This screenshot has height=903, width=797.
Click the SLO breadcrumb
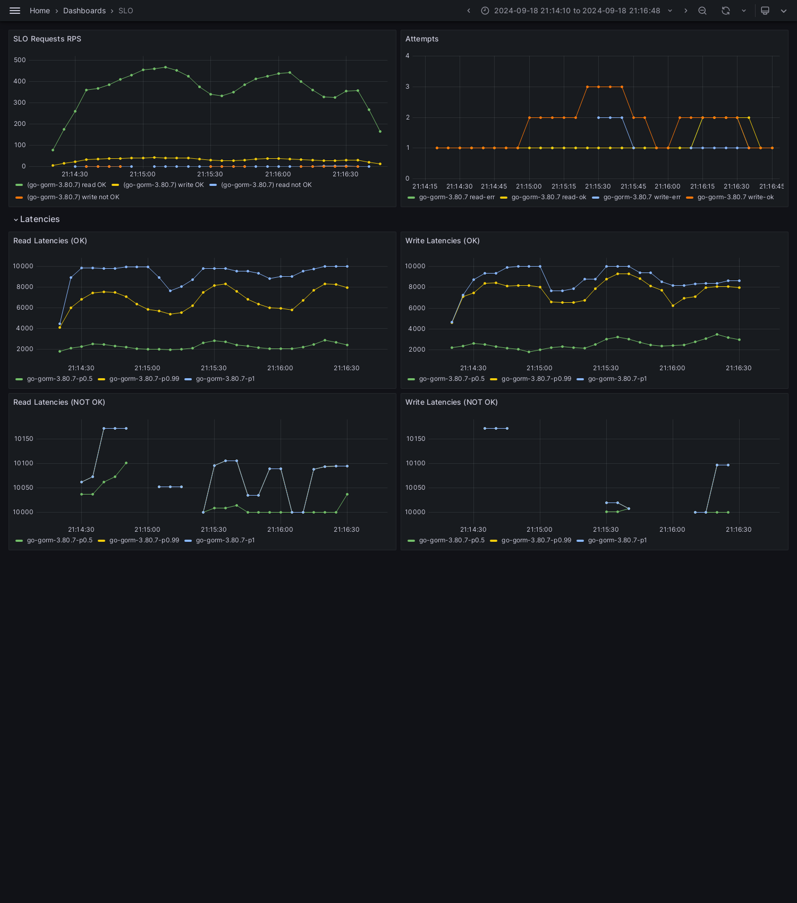tap(126, 11)
